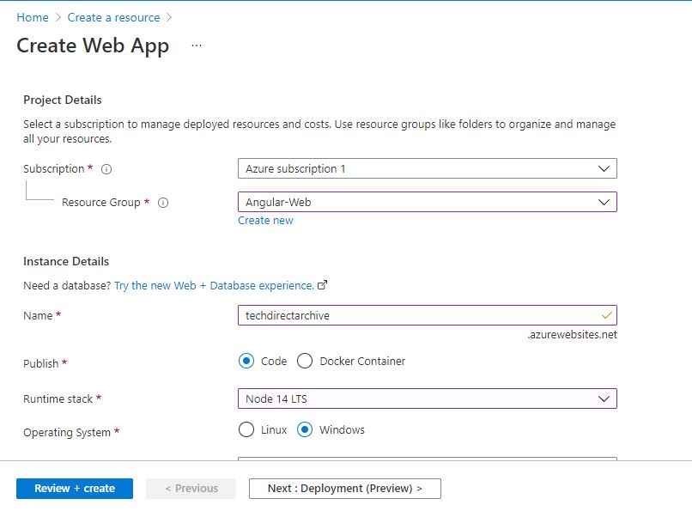The height and width of the screenshot is (511, 692).
Task: Click the external link icon after Database experience
Action: click(323, 285)
